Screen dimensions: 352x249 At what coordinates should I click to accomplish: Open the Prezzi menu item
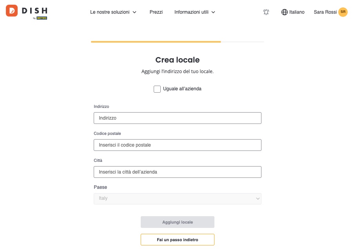click(156, 12)
